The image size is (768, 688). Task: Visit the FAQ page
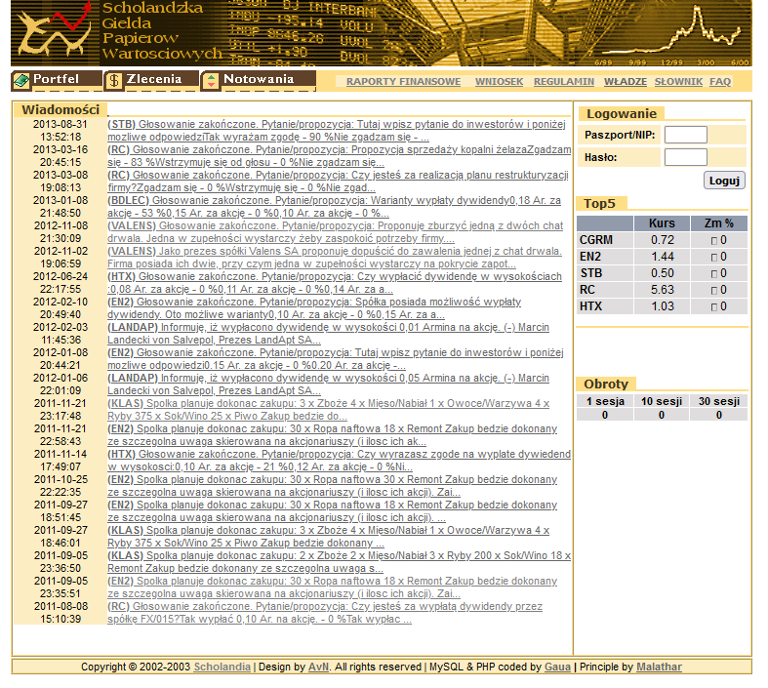pos(720,82)
